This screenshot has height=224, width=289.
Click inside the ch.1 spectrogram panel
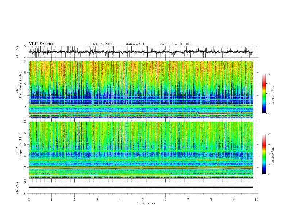[141, 89]
